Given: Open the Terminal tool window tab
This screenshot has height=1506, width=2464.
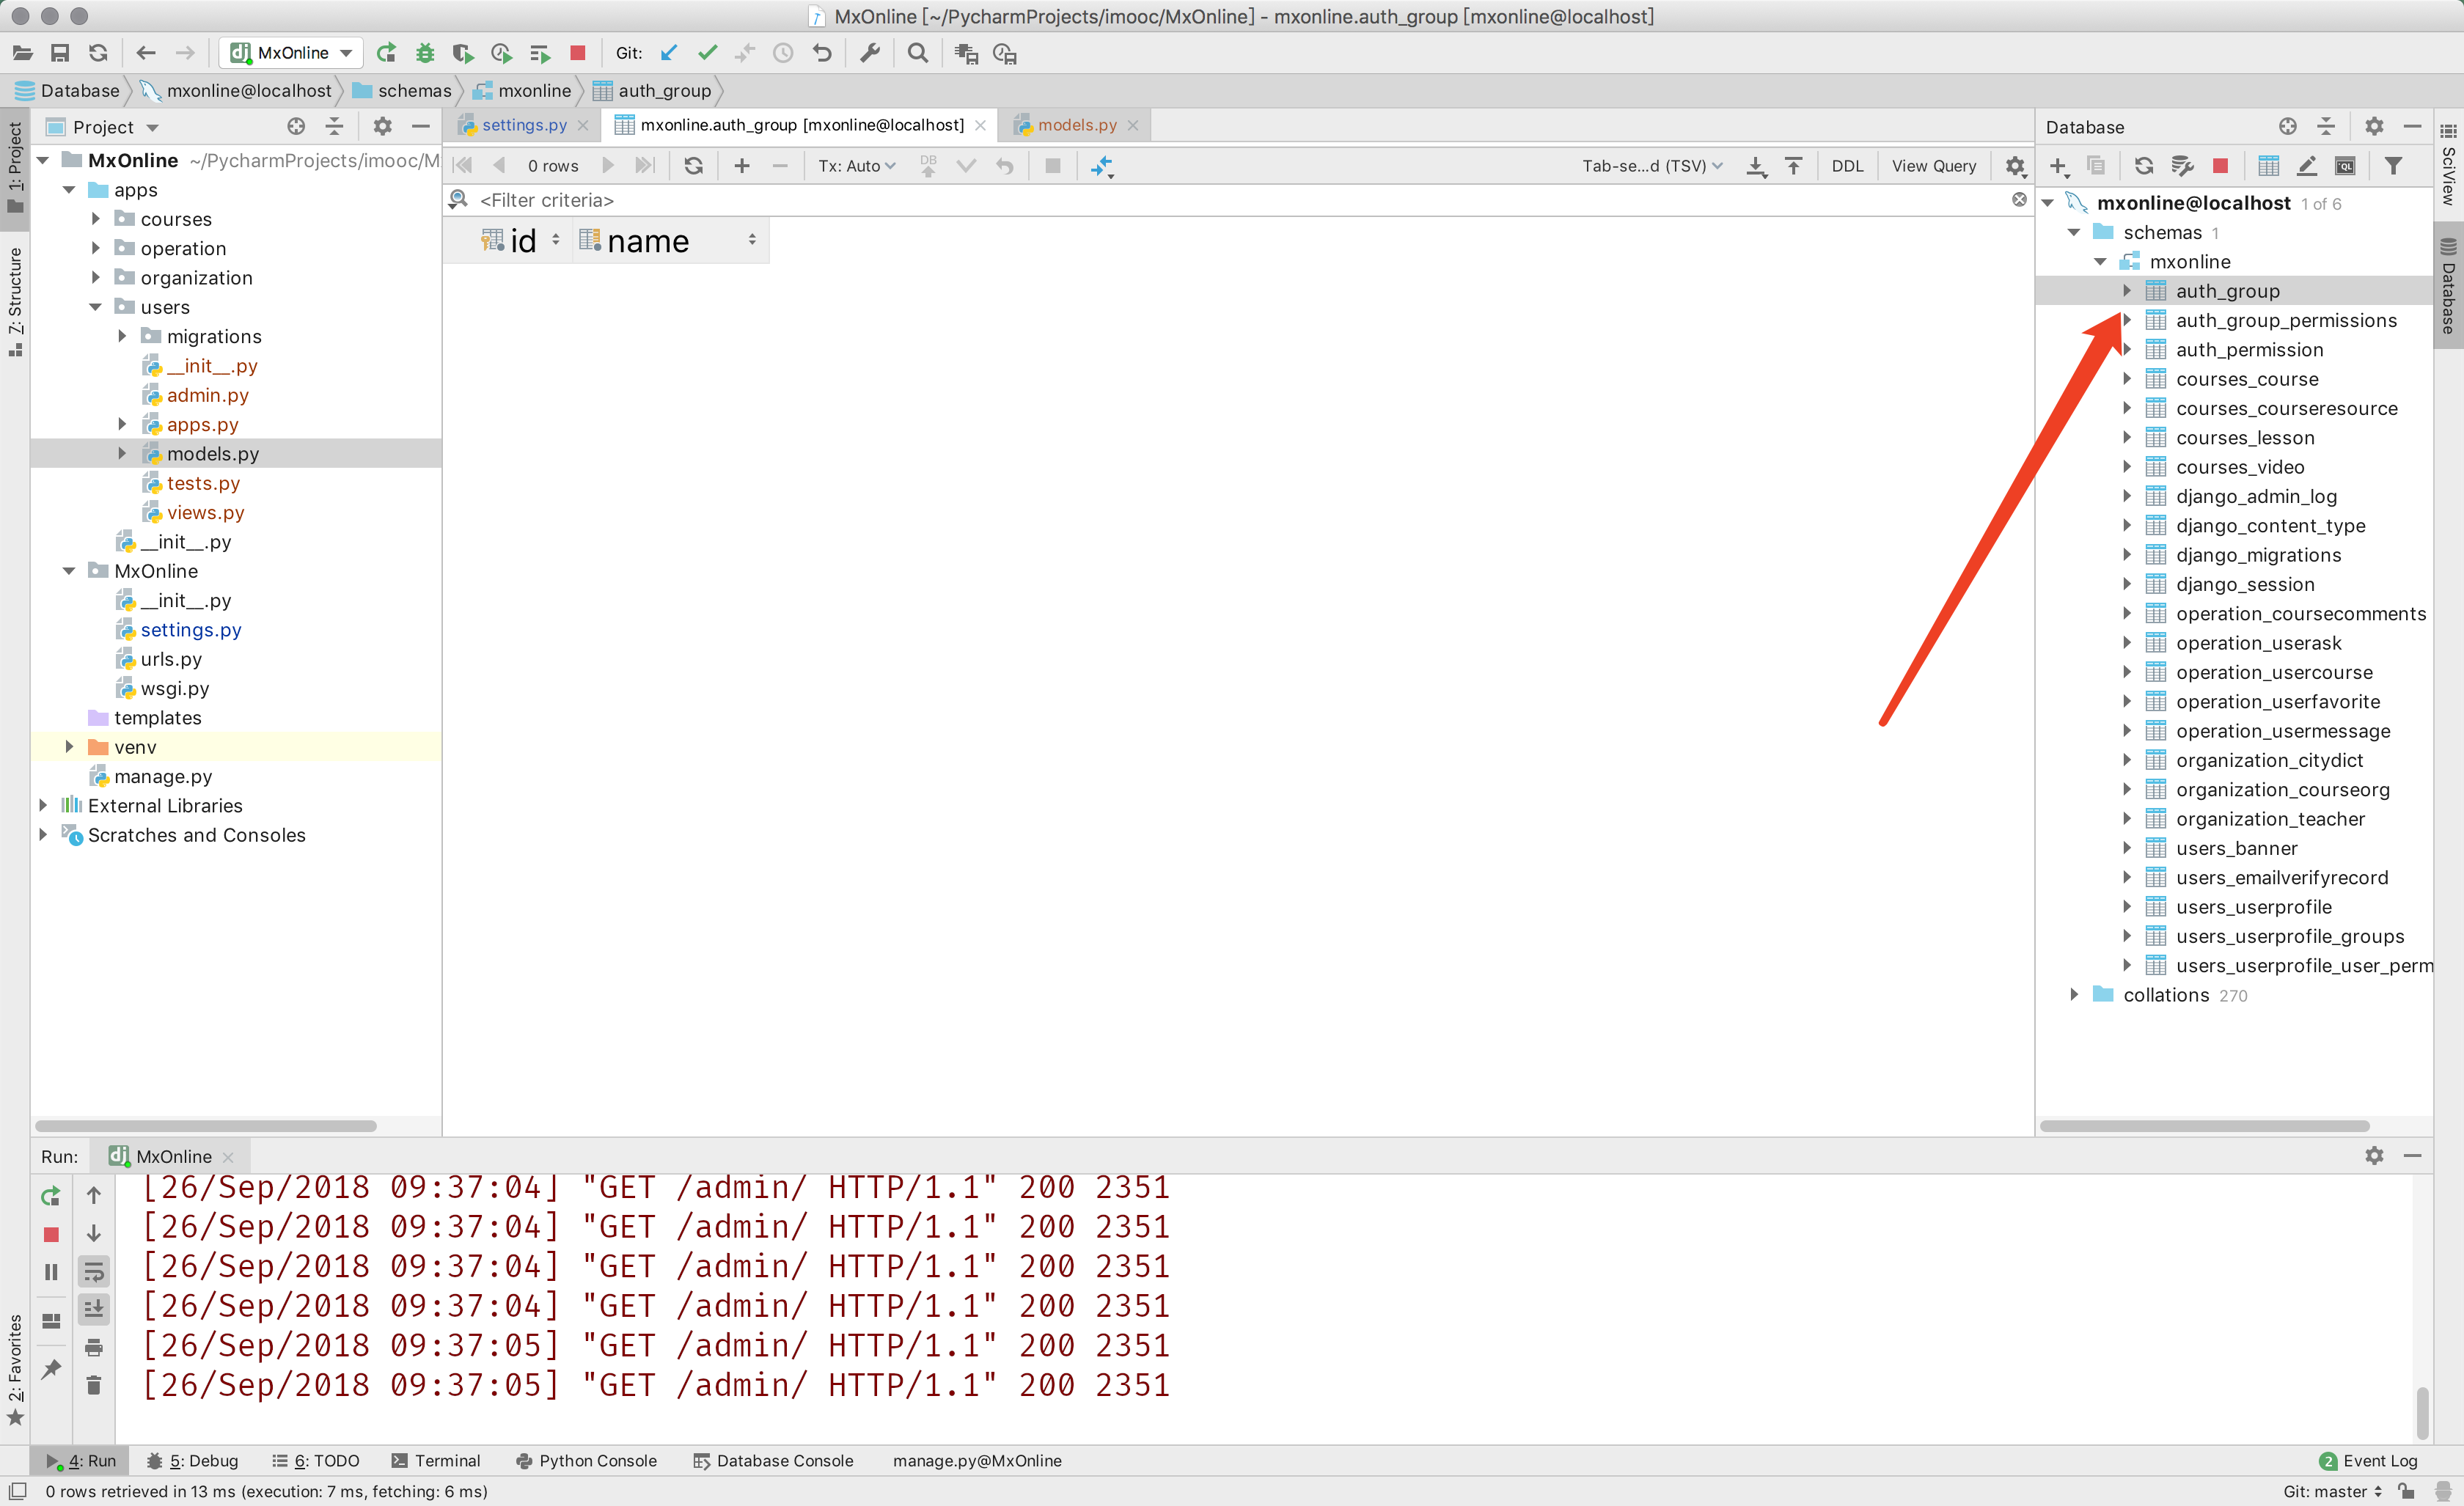Looking at the screenshot, I should tap(436, 1460).
